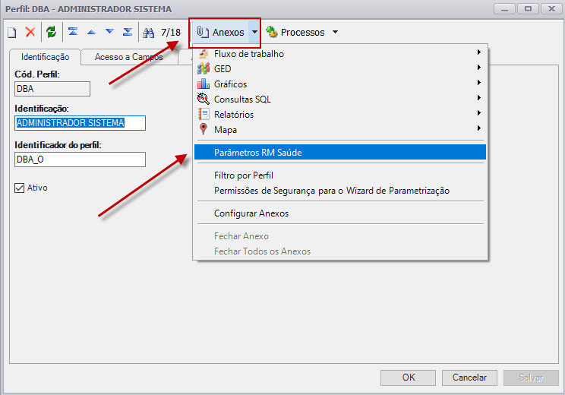Viewport: 565px width, 395px height.
Task: Click the Processos gear icon
Action: coord(271,32)
